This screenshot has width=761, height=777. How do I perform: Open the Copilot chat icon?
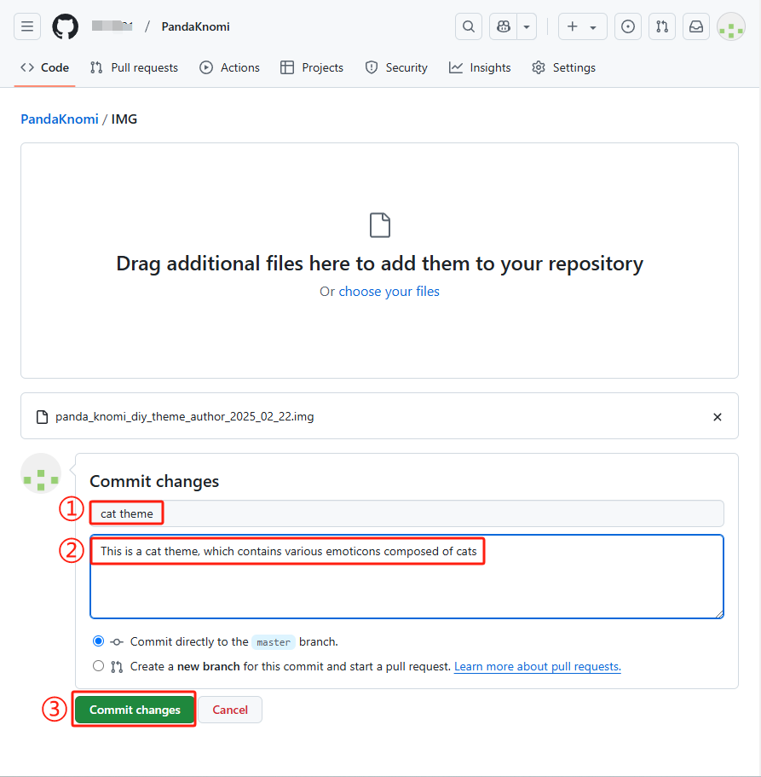[x=504, y=26]
